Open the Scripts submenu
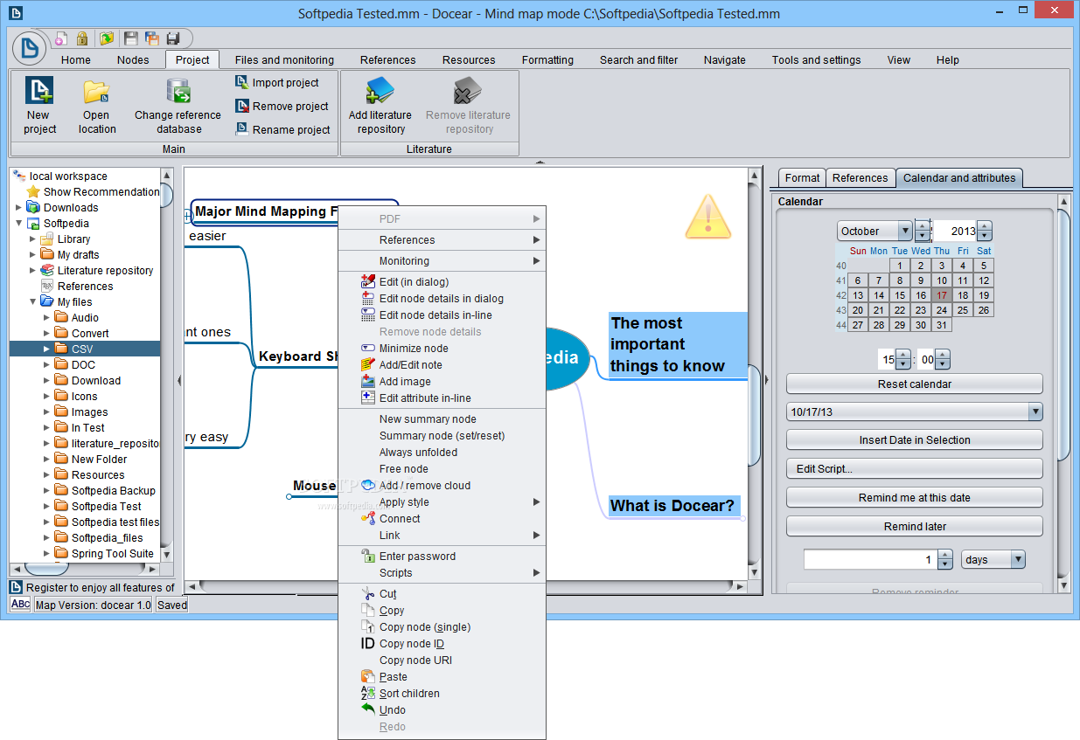Image resolution: width=1080 pixels, height=740 pixels. pyautogui.click(x=442, y=572)
